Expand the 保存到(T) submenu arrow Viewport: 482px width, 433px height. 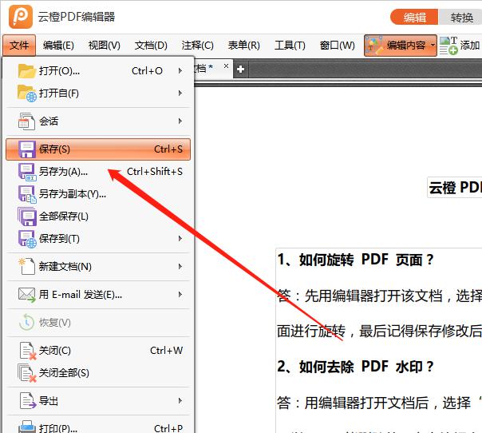pyautogui.click(x=180, y=239)
